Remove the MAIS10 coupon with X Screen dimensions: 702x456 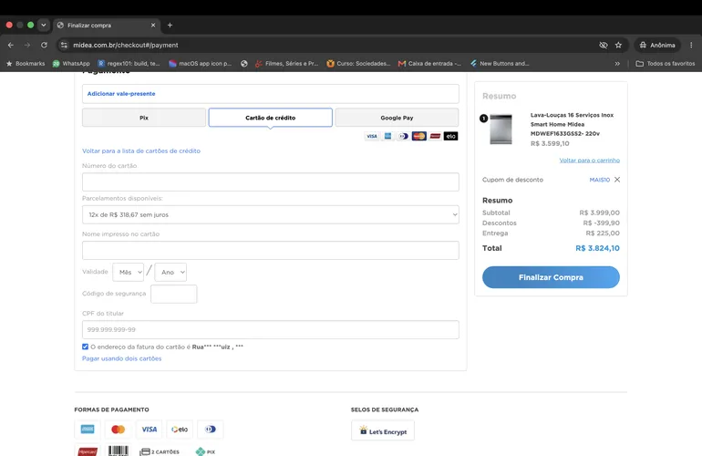[x=617, y=180]
